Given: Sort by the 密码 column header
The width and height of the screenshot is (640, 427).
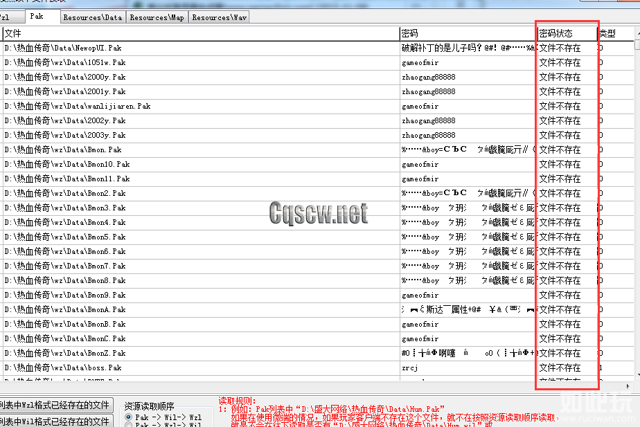Looking at the screenshot, I should [x=468, y=33].
